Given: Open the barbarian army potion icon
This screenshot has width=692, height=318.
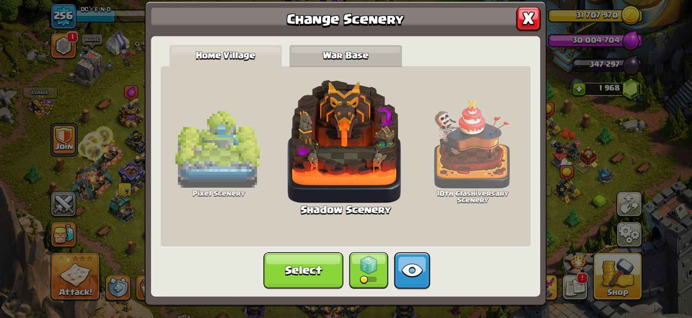Looking at the screenshot, I should click(x=64, y=235).
